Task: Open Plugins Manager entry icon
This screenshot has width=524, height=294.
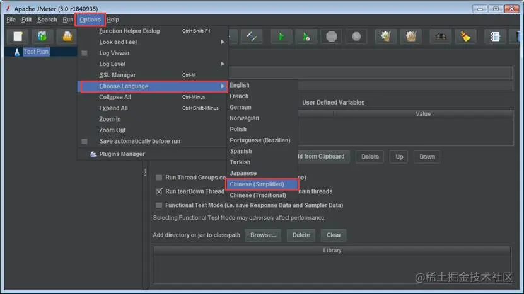Action: coord(93,154)
